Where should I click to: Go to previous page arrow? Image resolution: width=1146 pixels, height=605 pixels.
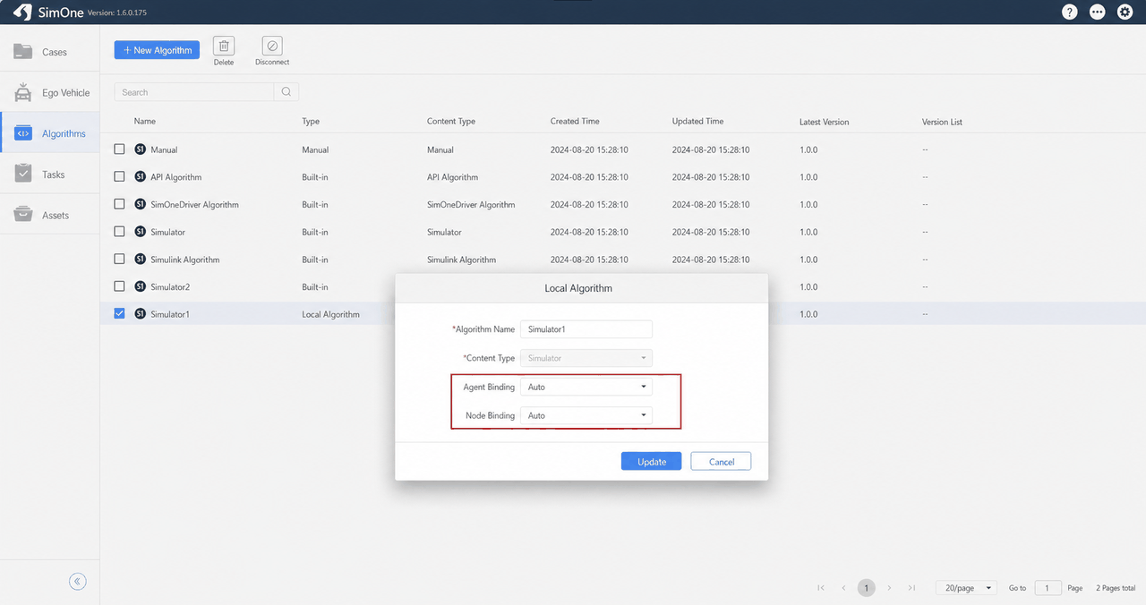843,588
